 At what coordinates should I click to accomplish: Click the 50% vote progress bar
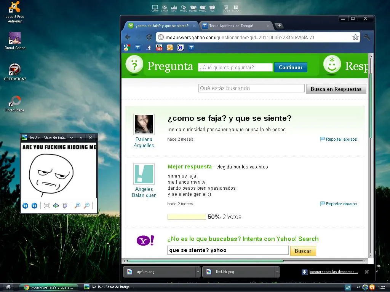[x=187, y=217]
